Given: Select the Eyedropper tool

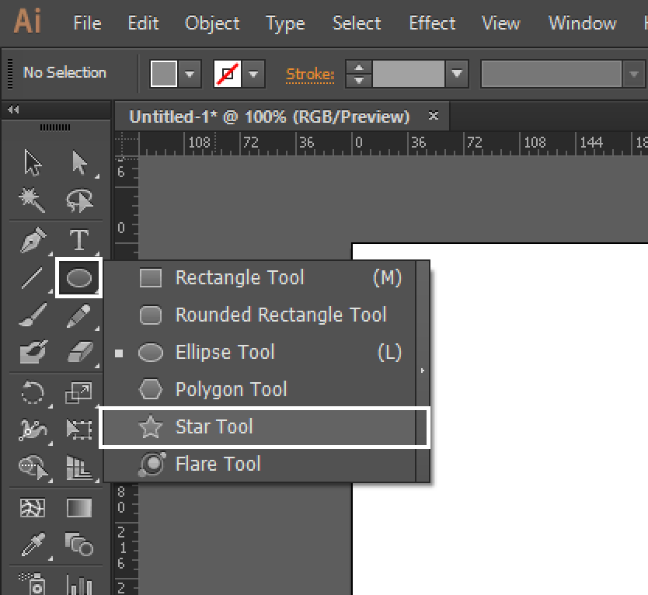Looking at the screenshot, I should tap(33, 545).
